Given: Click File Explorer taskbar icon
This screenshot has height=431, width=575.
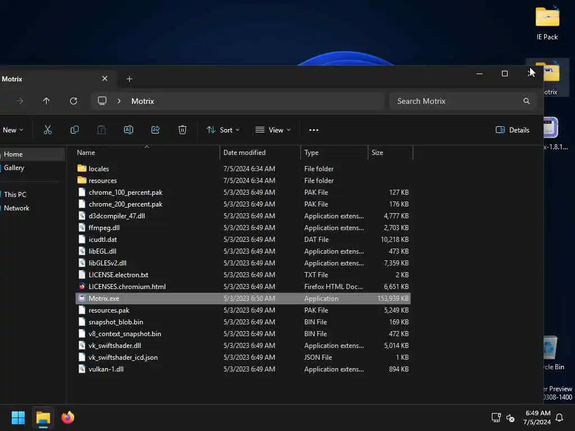Looking at the screenshot, I should click(43, 418).
